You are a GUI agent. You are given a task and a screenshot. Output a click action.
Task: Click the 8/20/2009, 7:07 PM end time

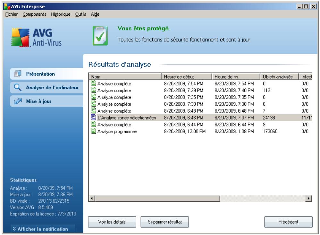(234, 117)
